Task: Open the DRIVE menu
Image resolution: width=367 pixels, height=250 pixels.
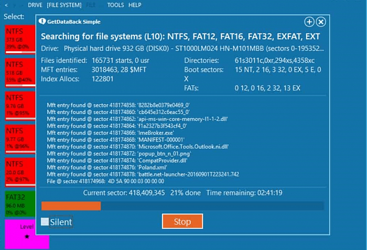Action: pyautogui.click(x=35, y=5)
